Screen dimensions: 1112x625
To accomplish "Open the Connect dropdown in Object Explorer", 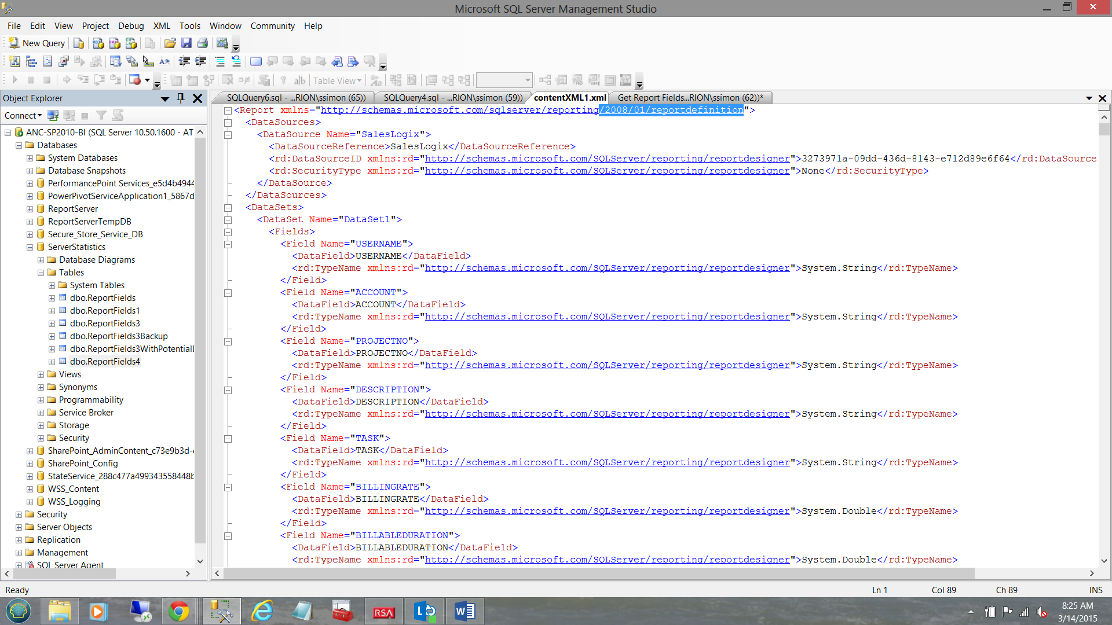I will point(23,116).
